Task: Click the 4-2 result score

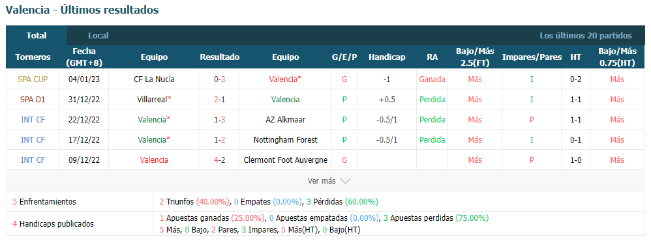Action: 220,160
